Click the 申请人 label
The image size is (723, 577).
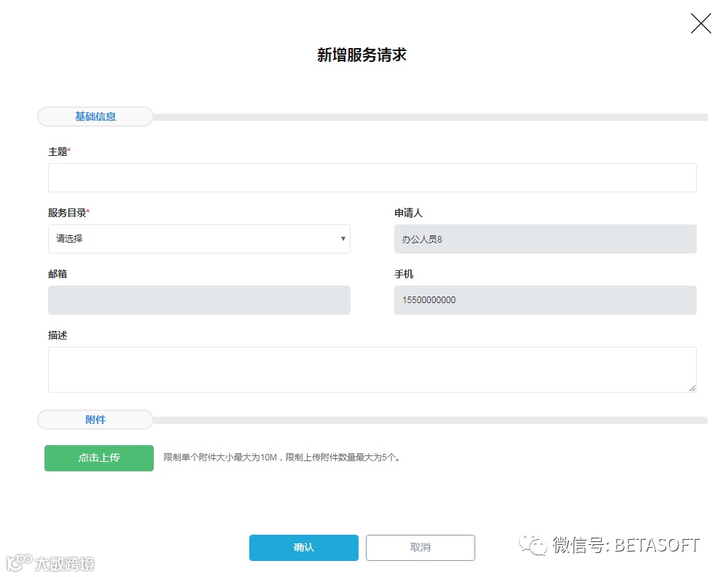click(409, 213)
